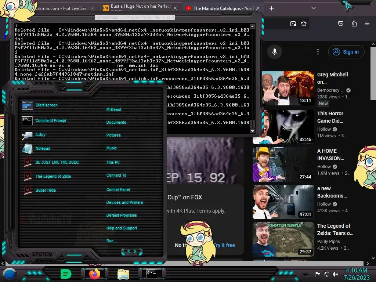Screen dimensions: 376x282
Task: Click browser horizontal scrollbar right arrow
Action: 368,263
